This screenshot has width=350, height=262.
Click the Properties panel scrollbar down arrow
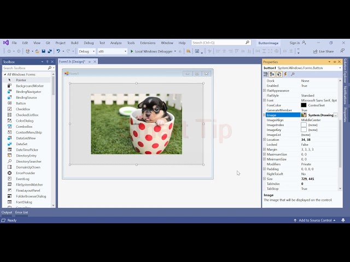(340, 188)
